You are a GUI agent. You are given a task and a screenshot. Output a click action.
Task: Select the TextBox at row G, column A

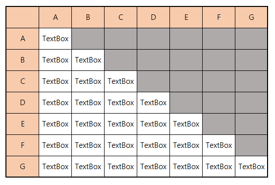(x=55, y=167)
